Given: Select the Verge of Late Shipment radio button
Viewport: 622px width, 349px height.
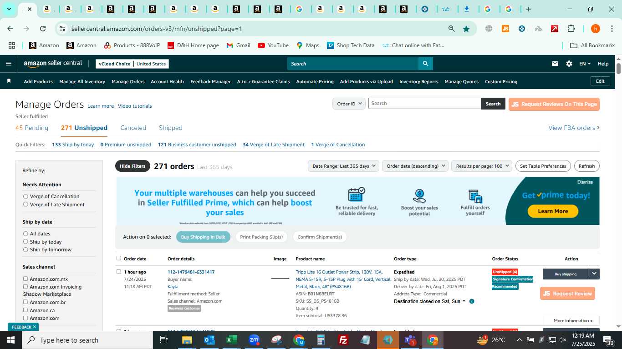Looking at the screenshot, I should tap(25, 204).
